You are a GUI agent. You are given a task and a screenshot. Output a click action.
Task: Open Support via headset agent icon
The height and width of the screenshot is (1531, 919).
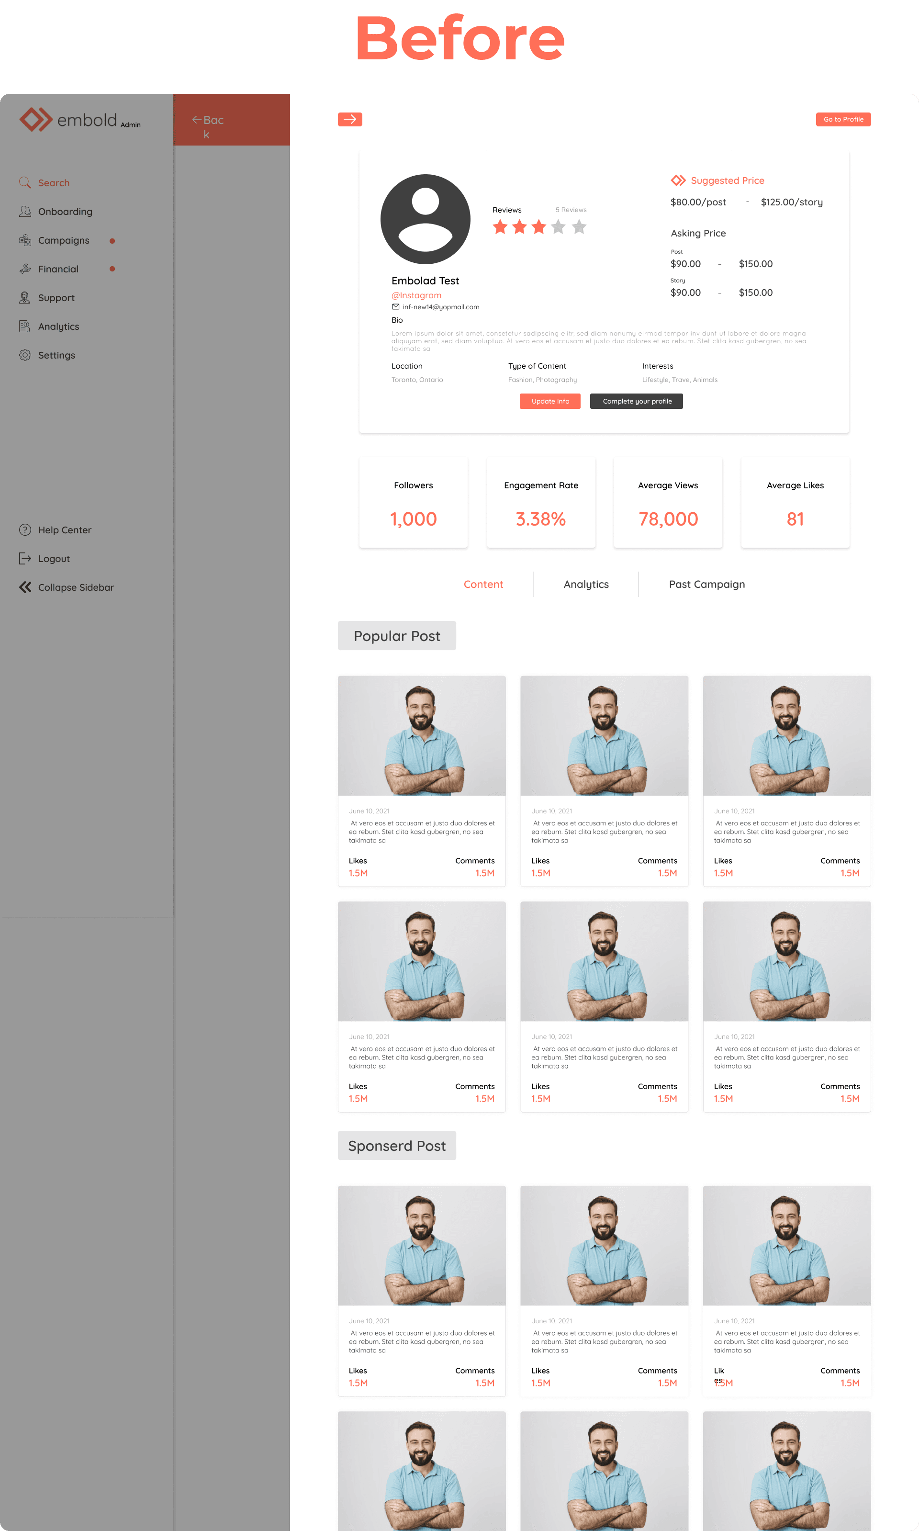coord(25,297)
